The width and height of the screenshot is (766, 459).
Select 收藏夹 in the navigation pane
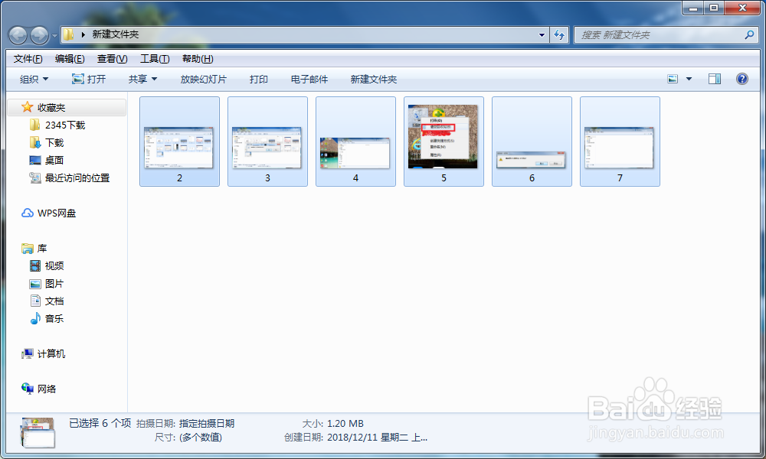[x=67, y=107]
